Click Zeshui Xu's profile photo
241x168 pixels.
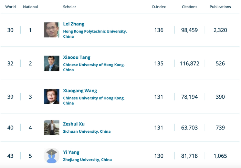(52, 127)
